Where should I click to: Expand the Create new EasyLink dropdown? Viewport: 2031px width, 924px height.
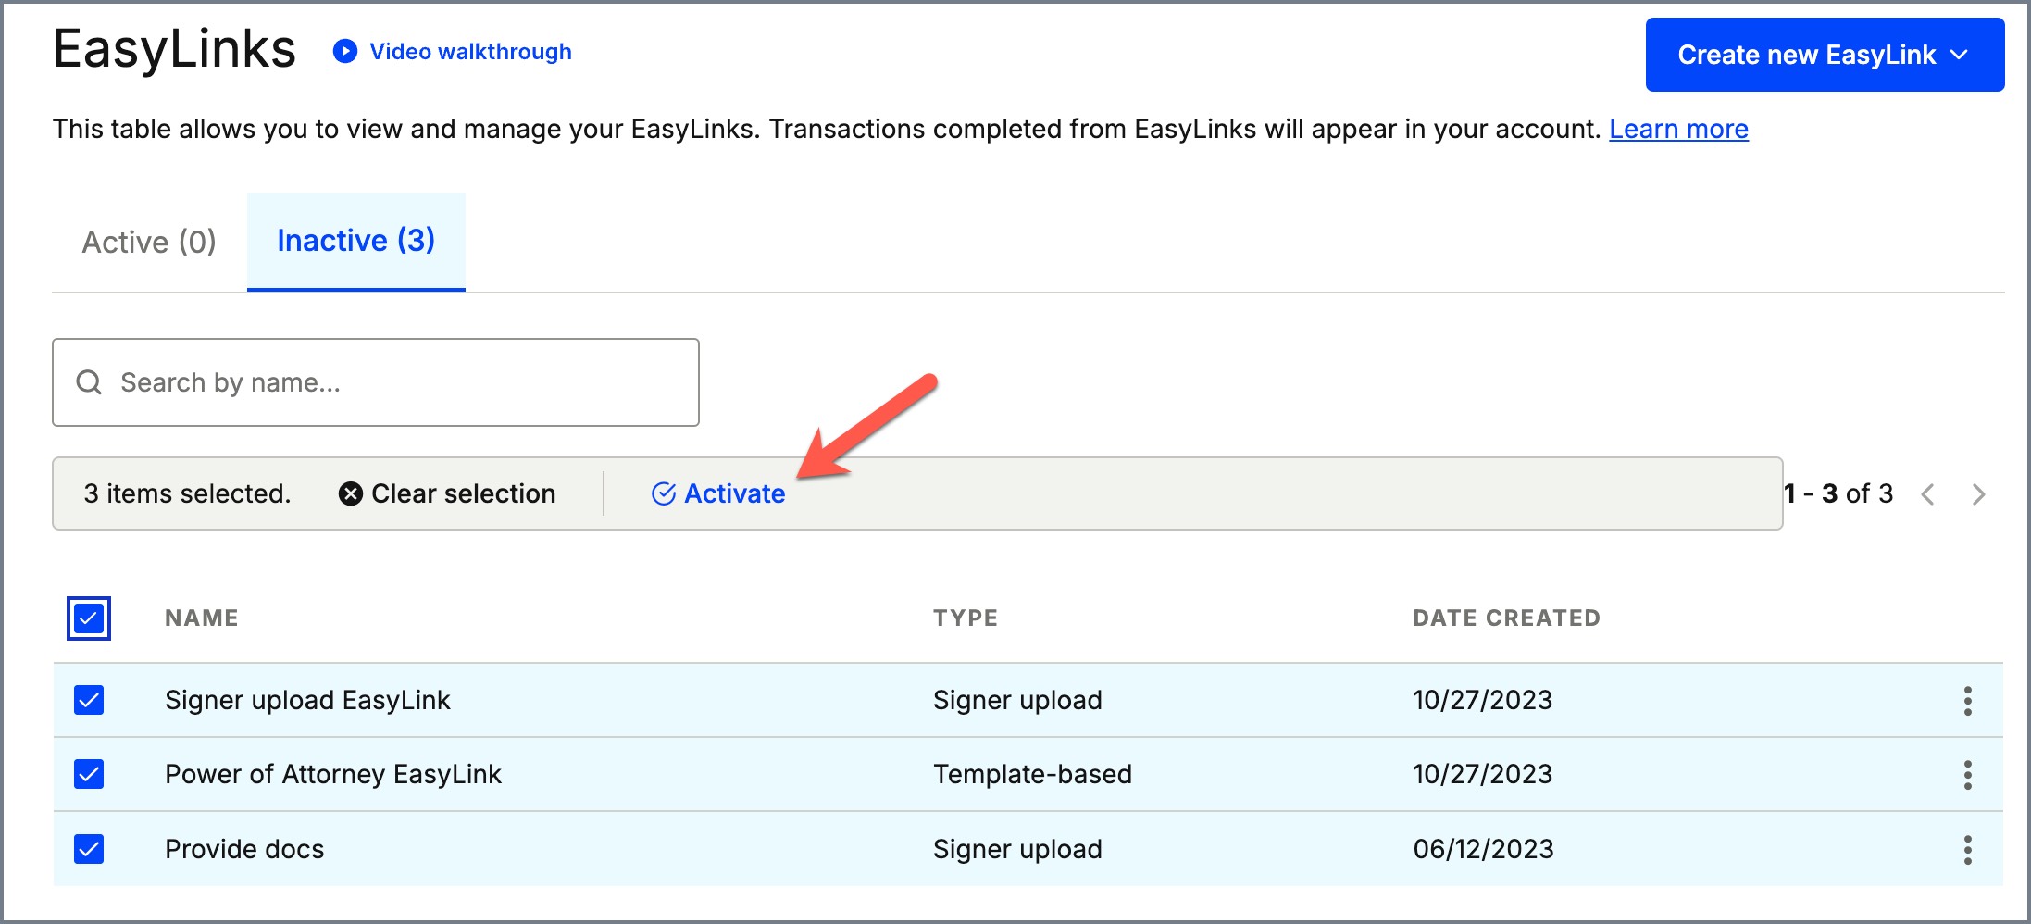tap(1825, 55)
